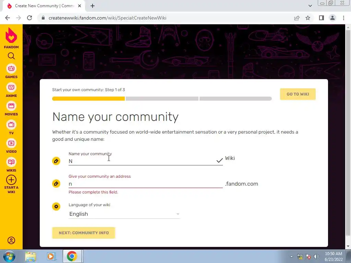
Task: Open Windows Explorer from taskbar
Action: coord(31,256)
